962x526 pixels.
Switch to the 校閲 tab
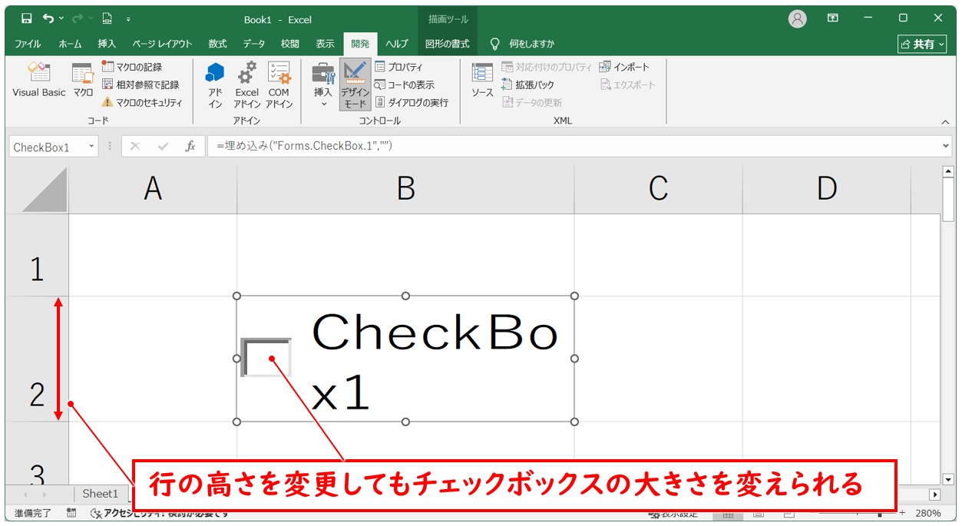[x=289, y=44]
